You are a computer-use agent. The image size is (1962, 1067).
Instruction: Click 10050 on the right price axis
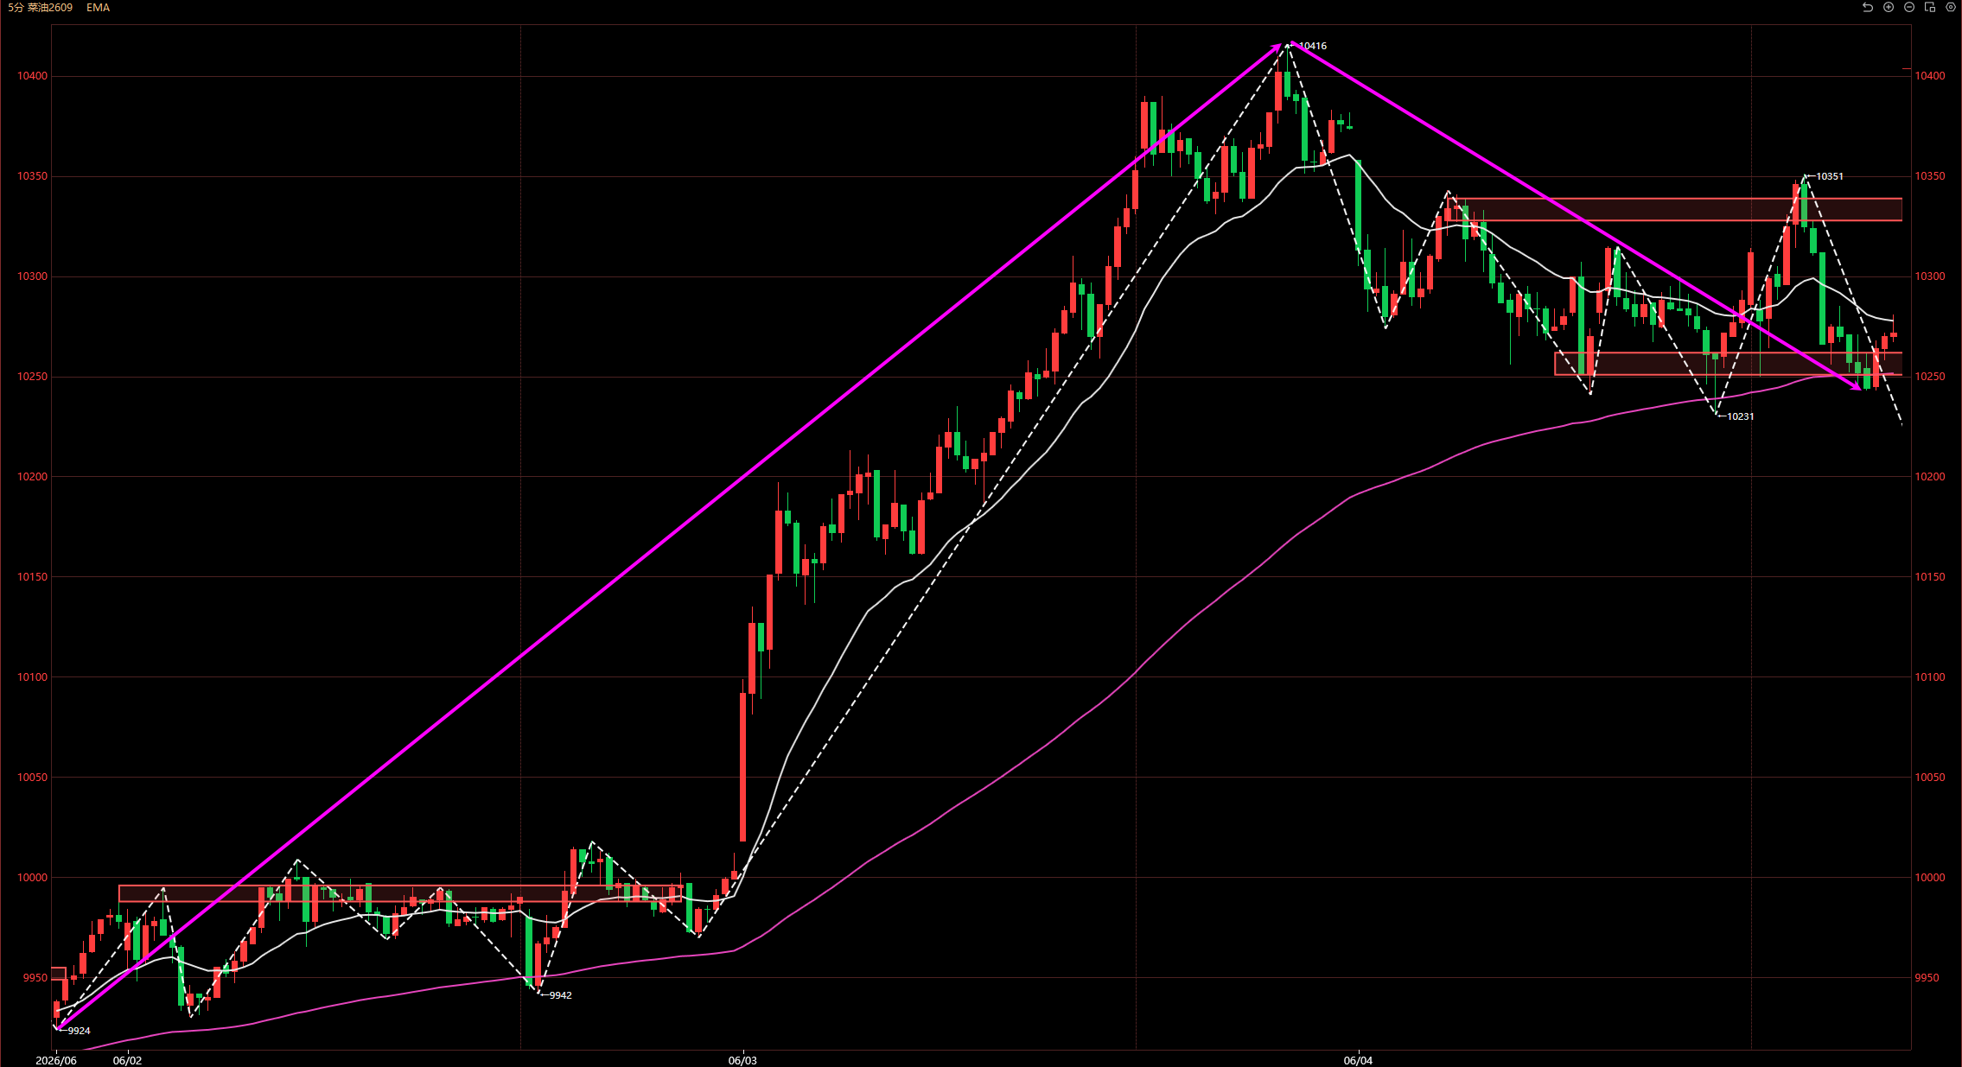(x=1930, y=778)
